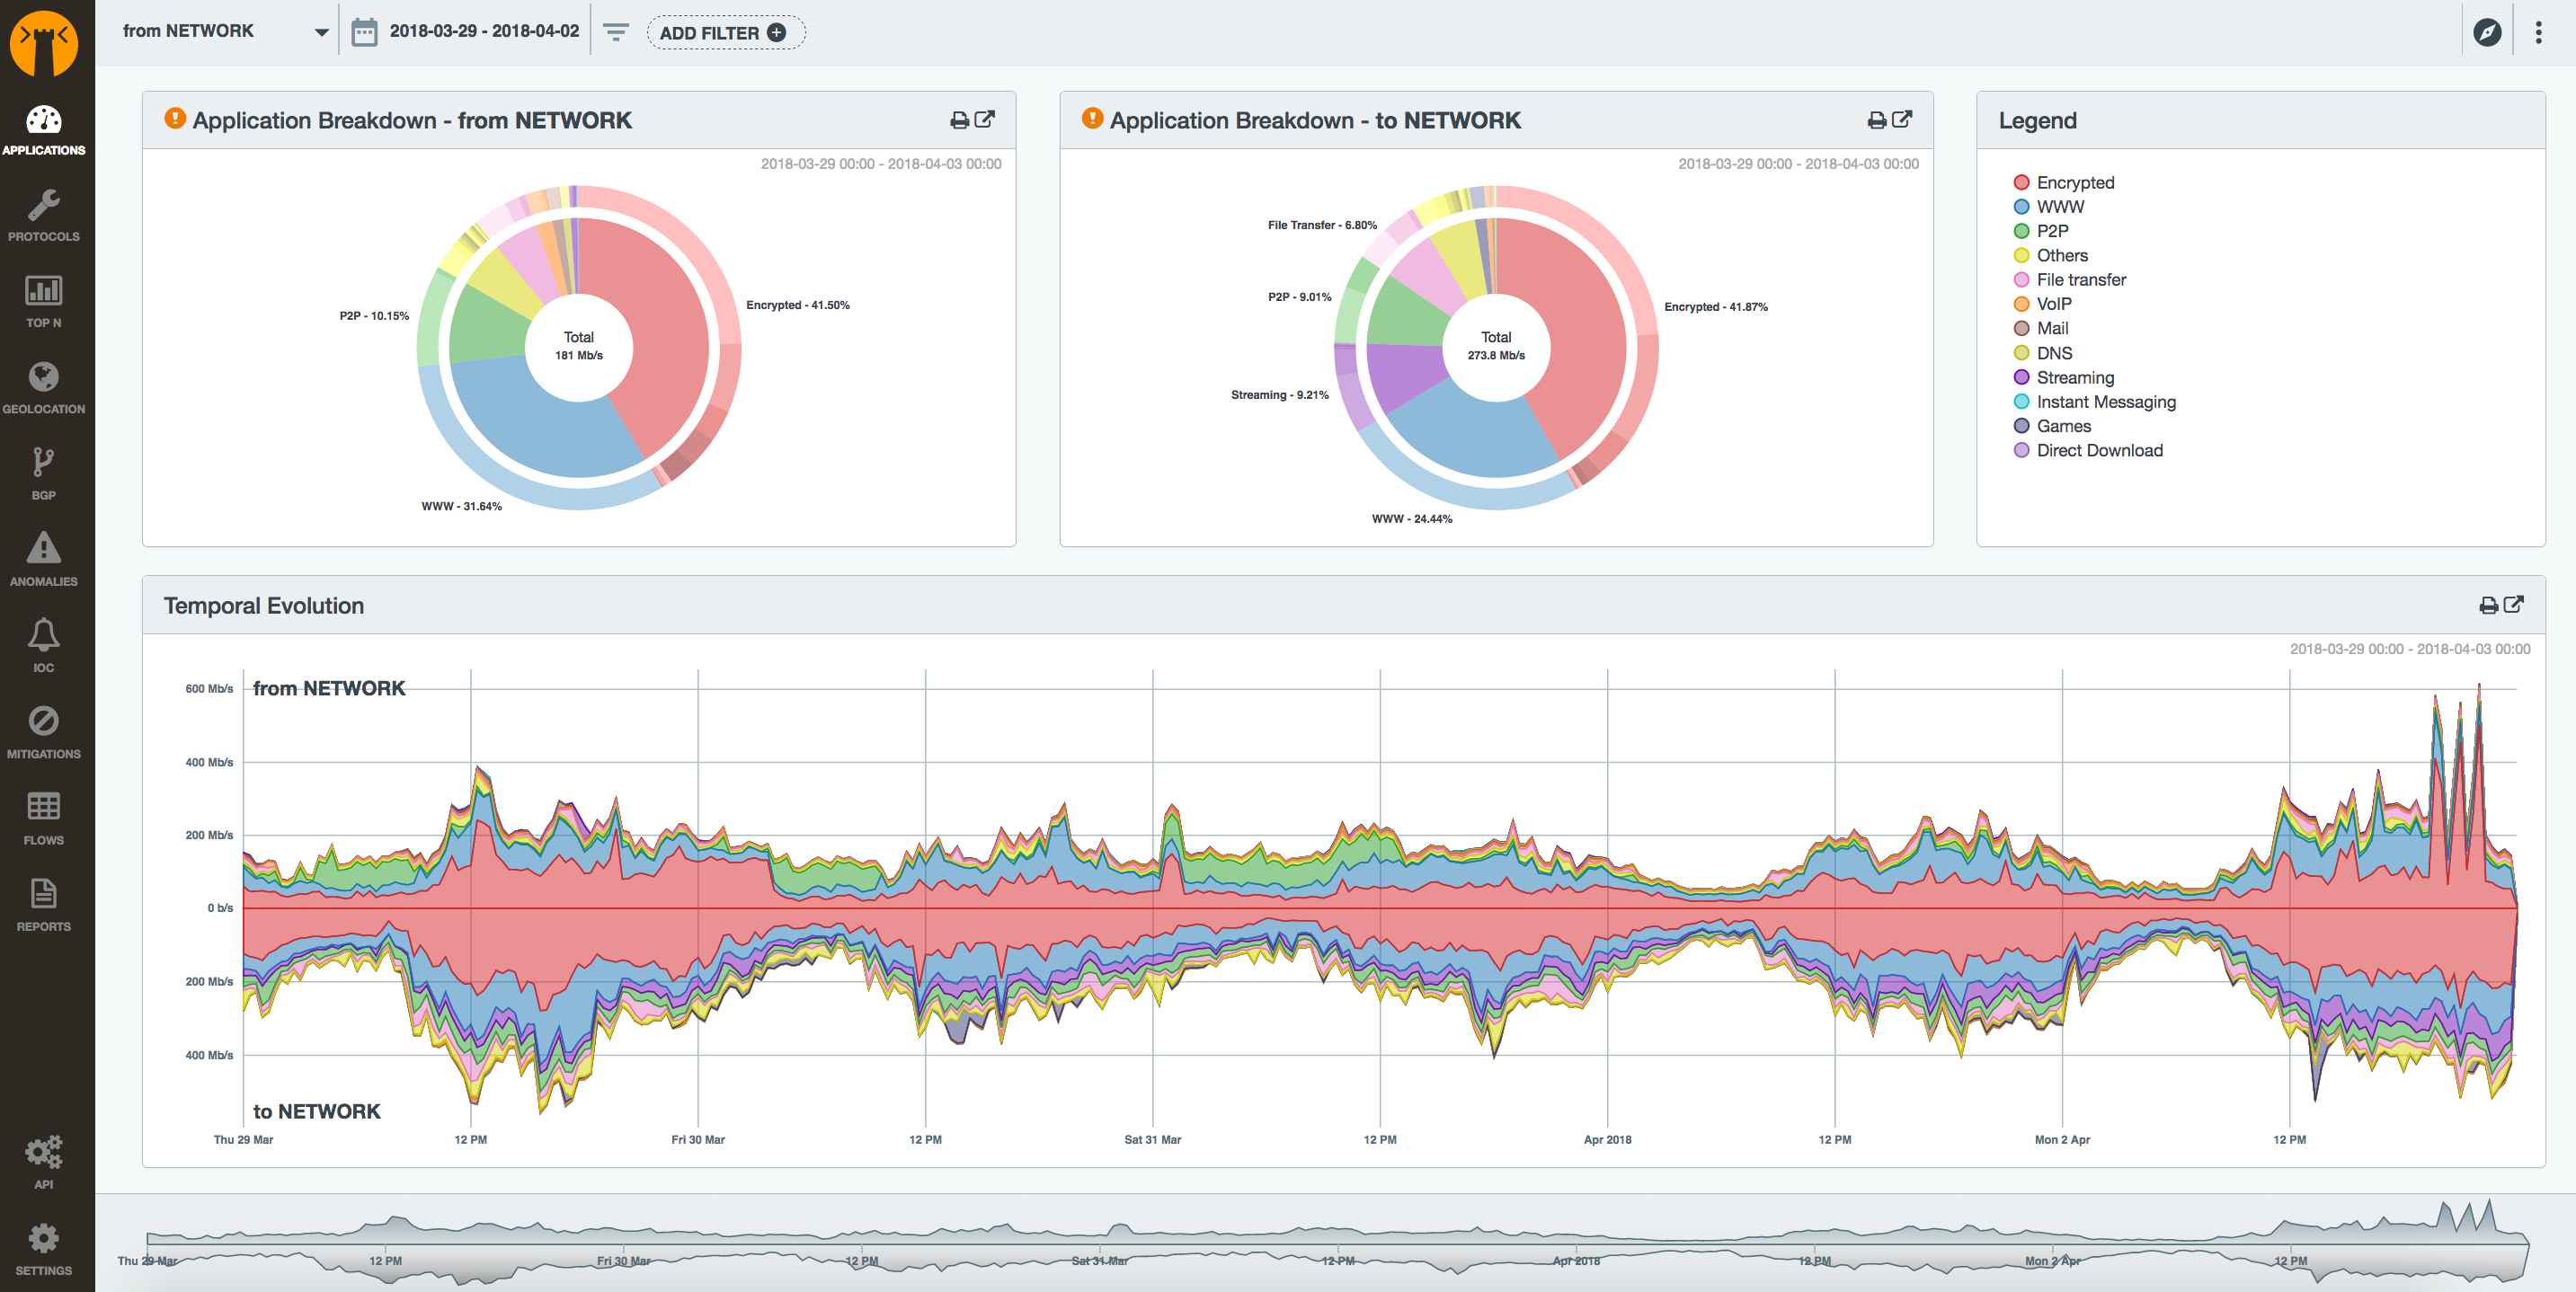This screenshot has width=2576, height=1292.
Task: Open the Geolocation section in the sidebar
Action: tap(43, 387)
